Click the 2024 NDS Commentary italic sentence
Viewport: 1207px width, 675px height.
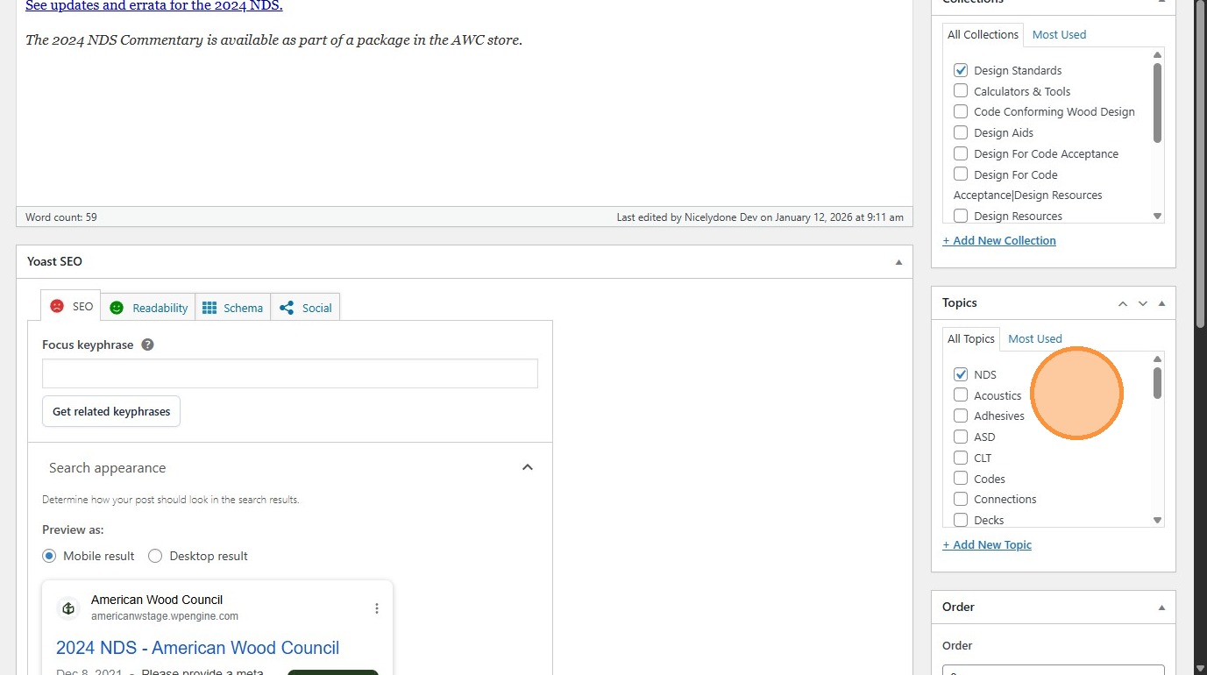[x=273, y=40]
